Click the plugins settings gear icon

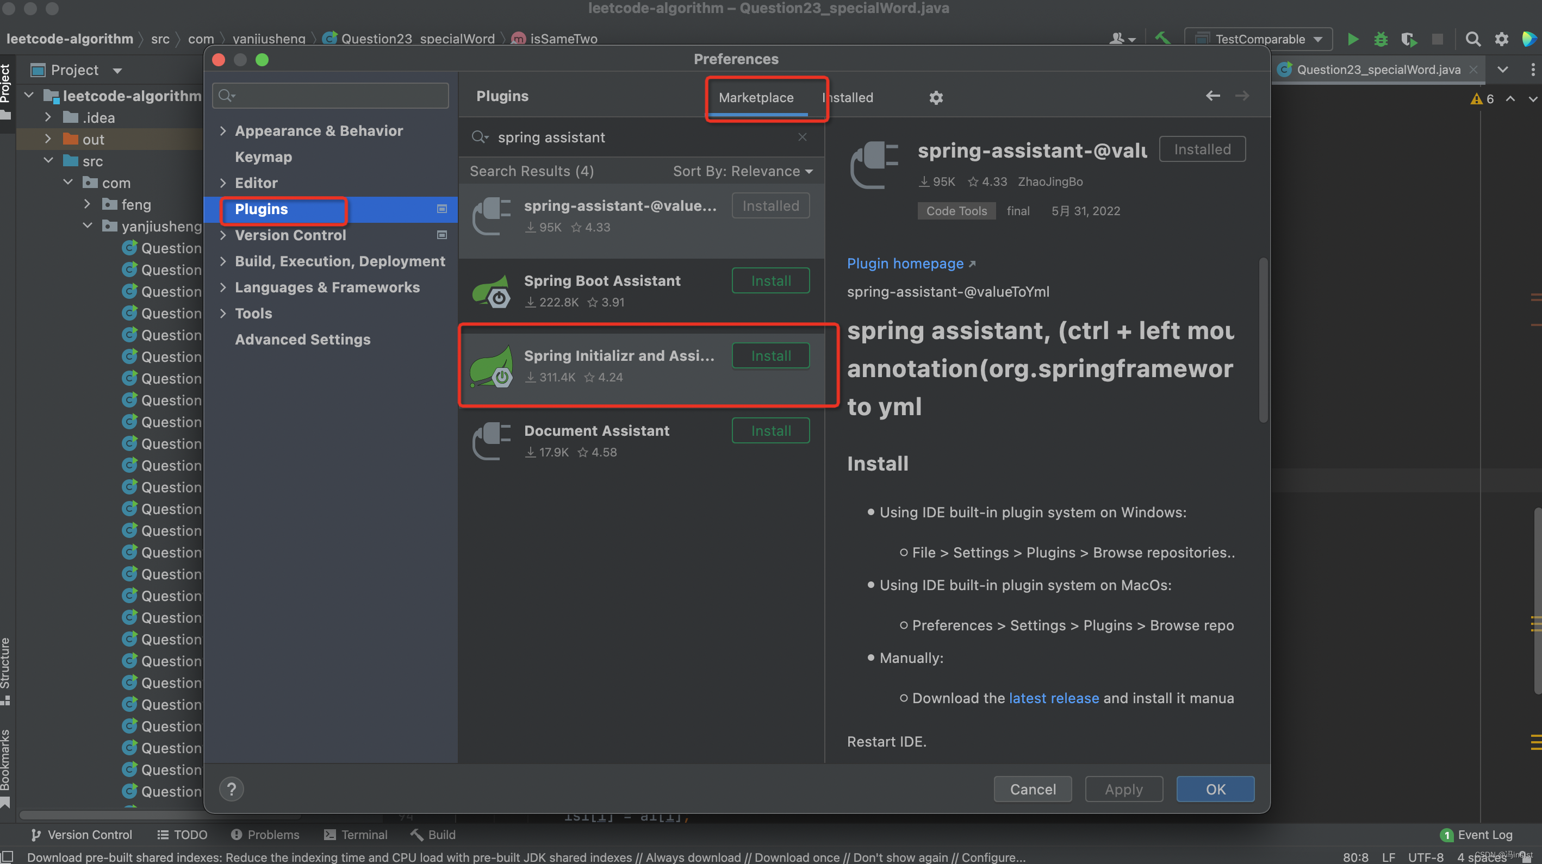pyautogui.click(x=936, y=97)
